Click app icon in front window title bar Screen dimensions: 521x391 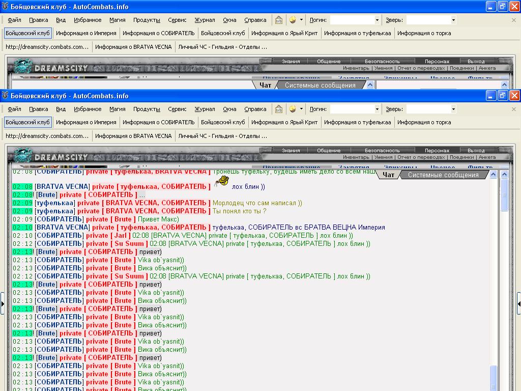point(5,96)
